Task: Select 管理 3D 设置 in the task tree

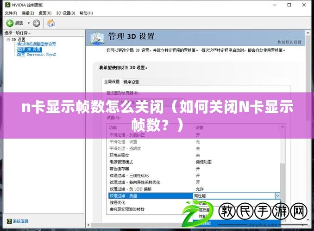Action: point(29,49)
